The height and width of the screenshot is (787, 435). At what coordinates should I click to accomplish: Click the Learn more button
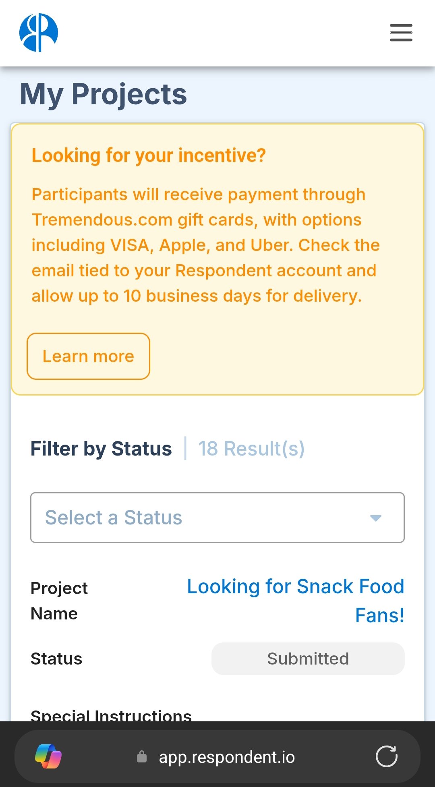pos(88,356)
